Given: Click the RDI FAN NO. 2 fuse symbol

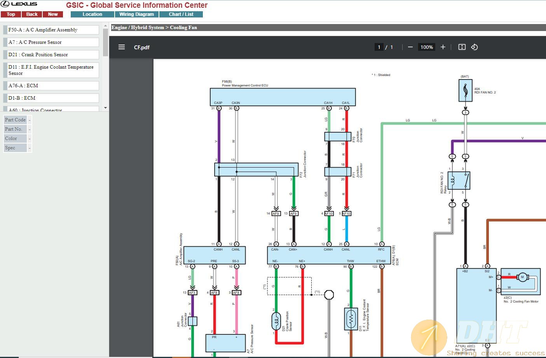Looking at the screenshot, I should [466, 90].
